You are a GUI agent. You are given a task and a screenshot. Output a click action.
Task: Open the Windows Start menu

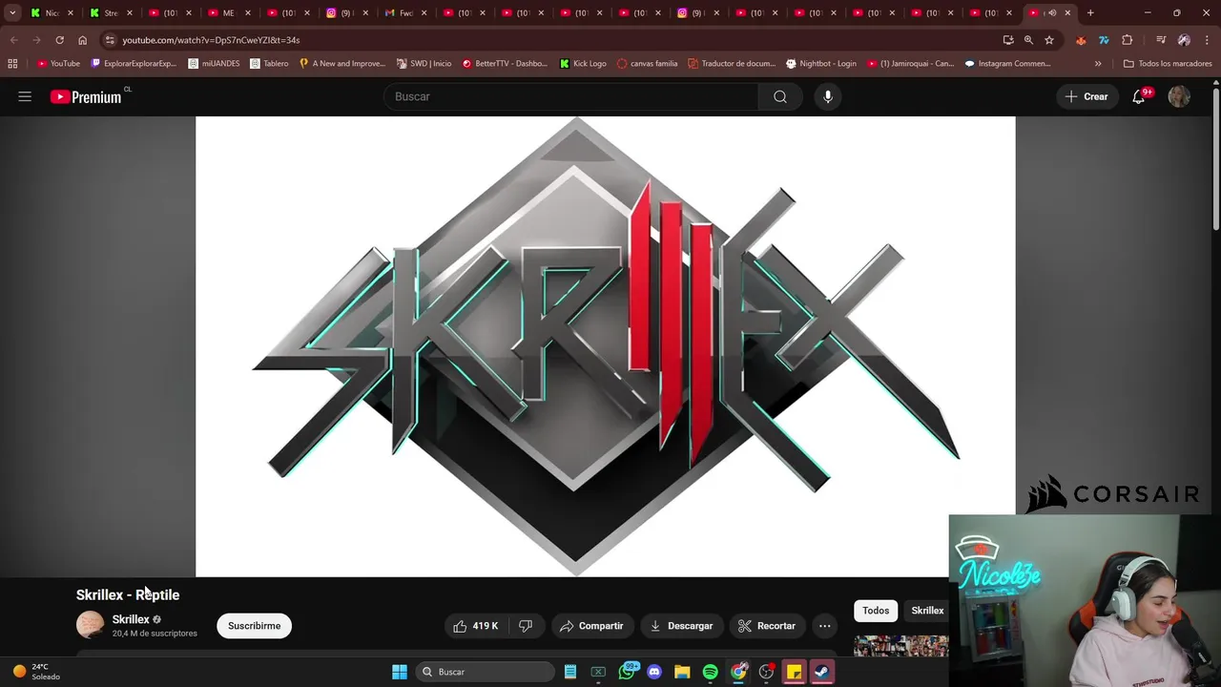coord(400,672)
